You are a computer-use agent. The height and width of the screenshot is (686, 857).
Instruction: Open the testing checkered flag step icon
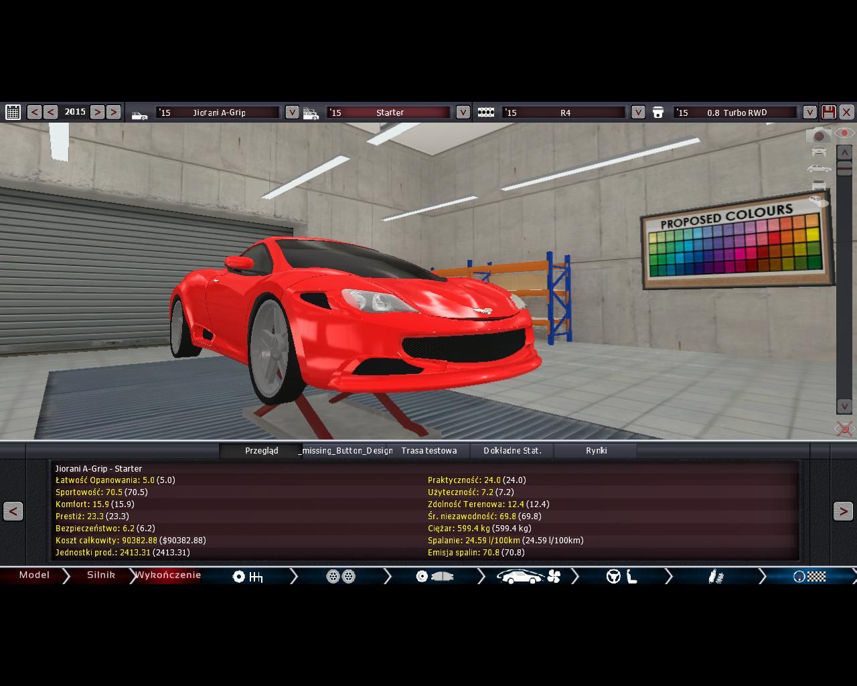(809, 576)
